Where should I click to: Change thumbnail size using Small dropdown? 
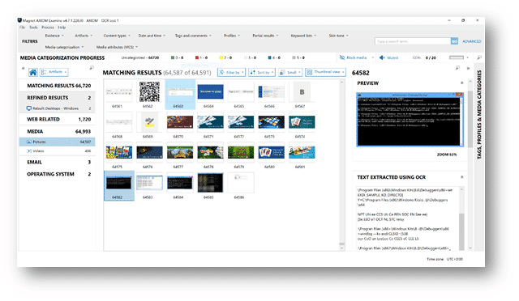290,72
